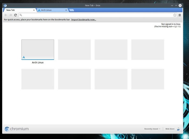This screenshot has height=139, width=189.
Task: Focus the address bar field
Action: pyautogui.click(x=98, y=15)
